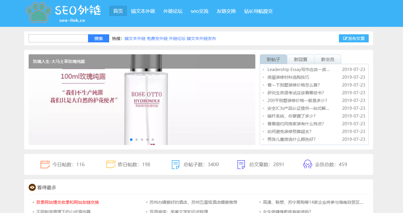Switch to the 新回复 tab
This screenshot has height=213, width=403.
point(301,59)
